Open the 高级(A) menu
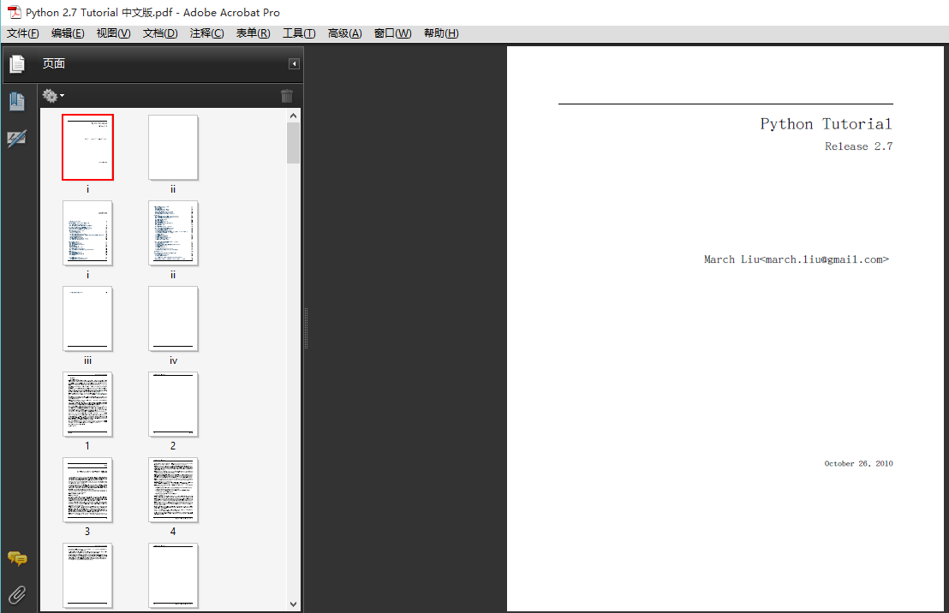 pyautogui.click(x=344, y=33)
